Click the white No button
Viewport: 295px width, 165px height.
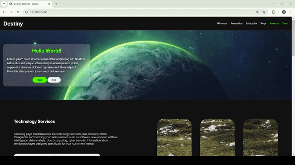tap(54, 80)
